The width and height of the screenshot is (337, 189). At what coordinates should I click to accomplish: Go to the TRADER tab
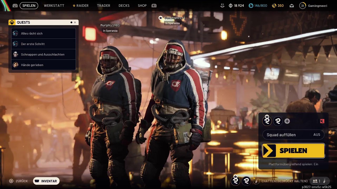(103, 6)
